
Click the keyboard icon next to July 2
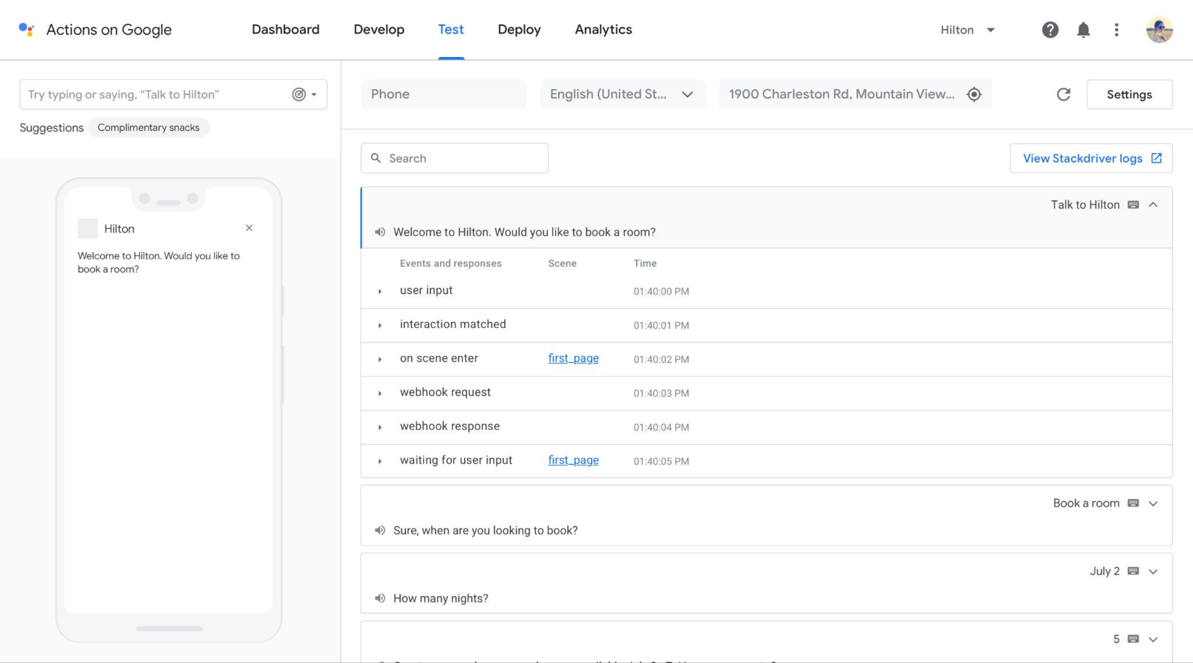click(x=1133, y=571)
